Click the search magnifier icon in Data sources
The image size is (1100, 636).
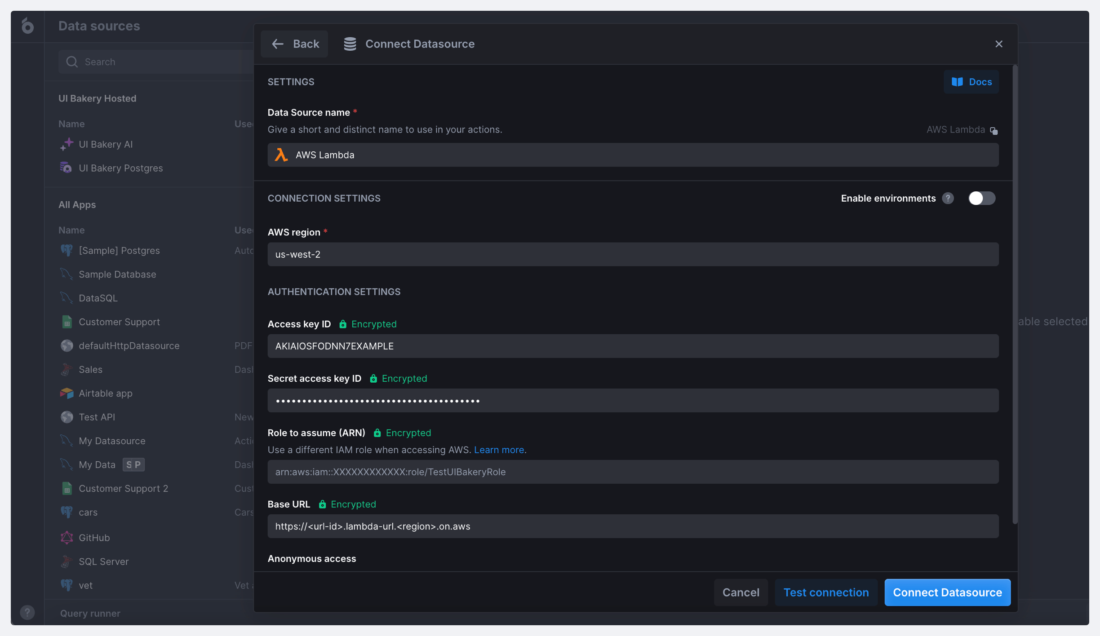pyautogui.click(x=72, y=62)
